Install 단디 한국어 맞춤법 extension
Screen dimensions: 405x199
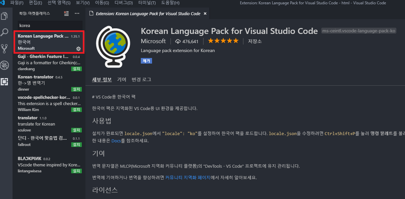click(x=77, y=145)
